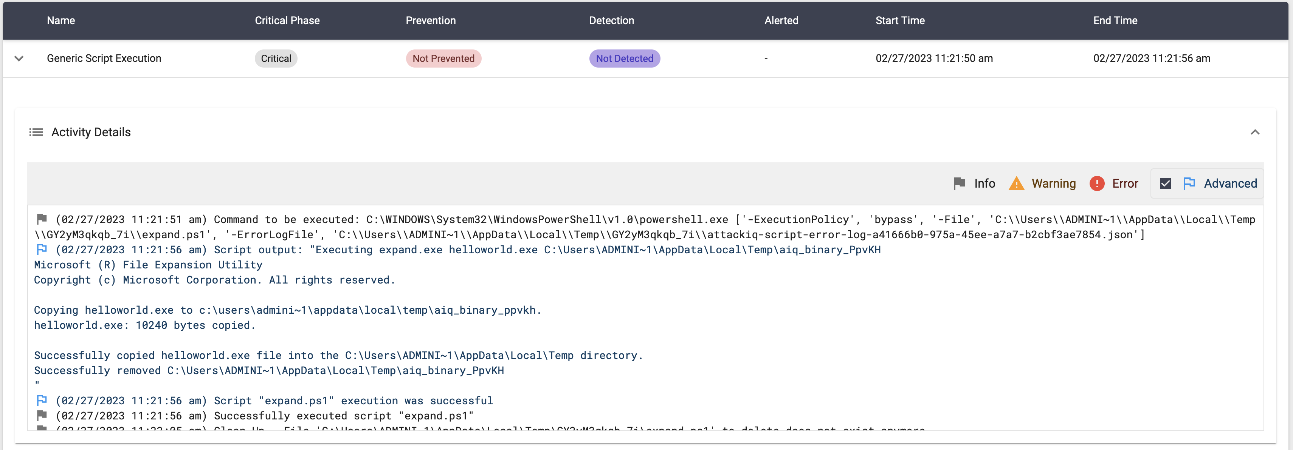The width and height of the screenshot is (1293, 450).
Task: Uncheck the Advanced log level checkbox
Action: (1166, 183)
